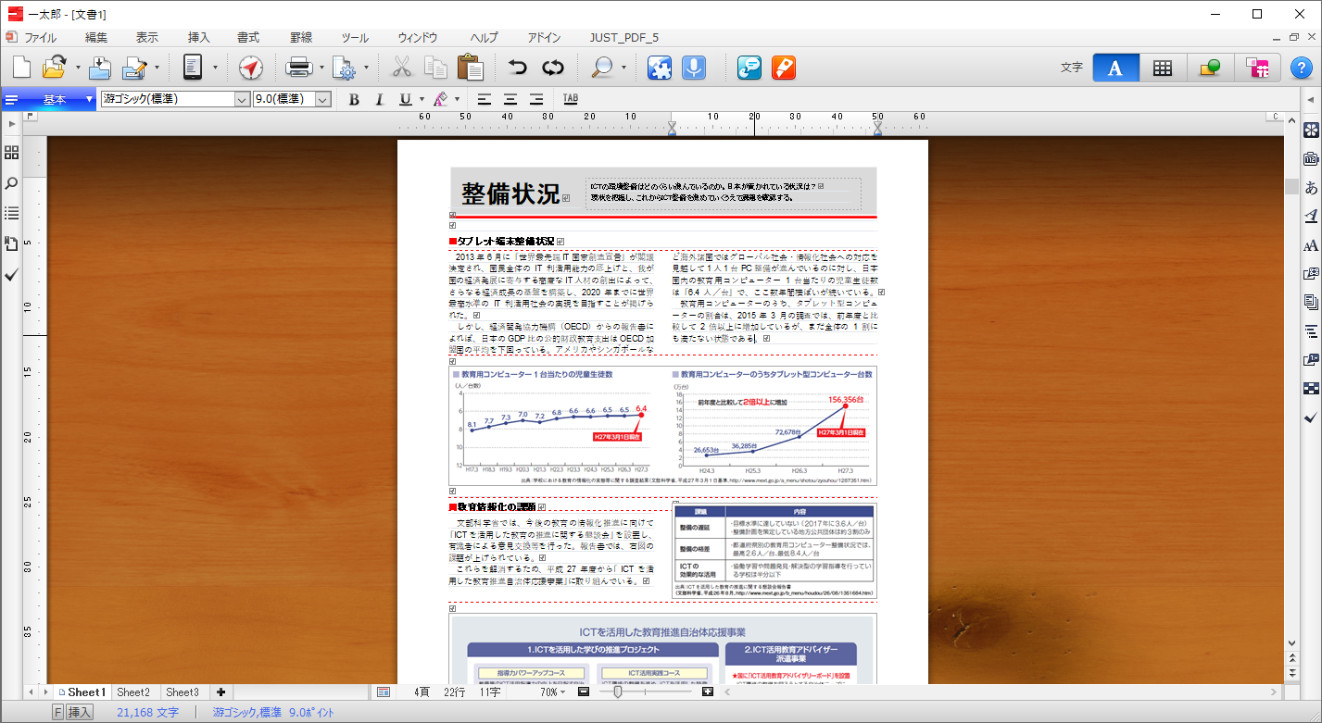Click the Undo arrow icon
The width and height of the screenshot is (1322, 723).
point(517,68)
